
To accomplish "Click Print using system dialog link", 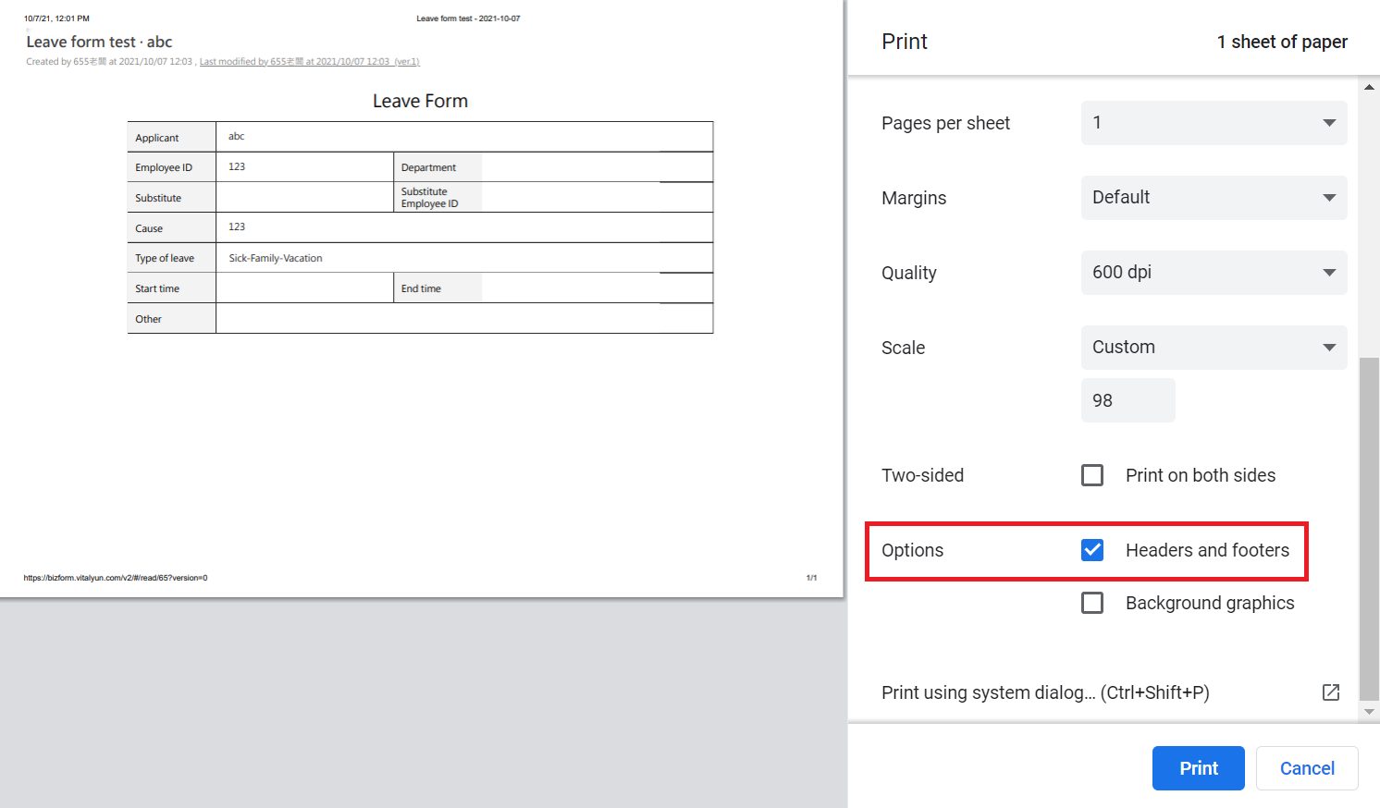I will click(1045, 692).
